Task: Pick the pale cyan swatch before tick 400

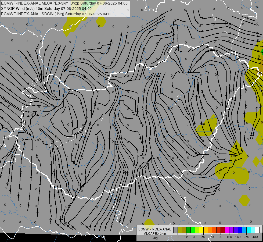Action: (x=253, y=230)
